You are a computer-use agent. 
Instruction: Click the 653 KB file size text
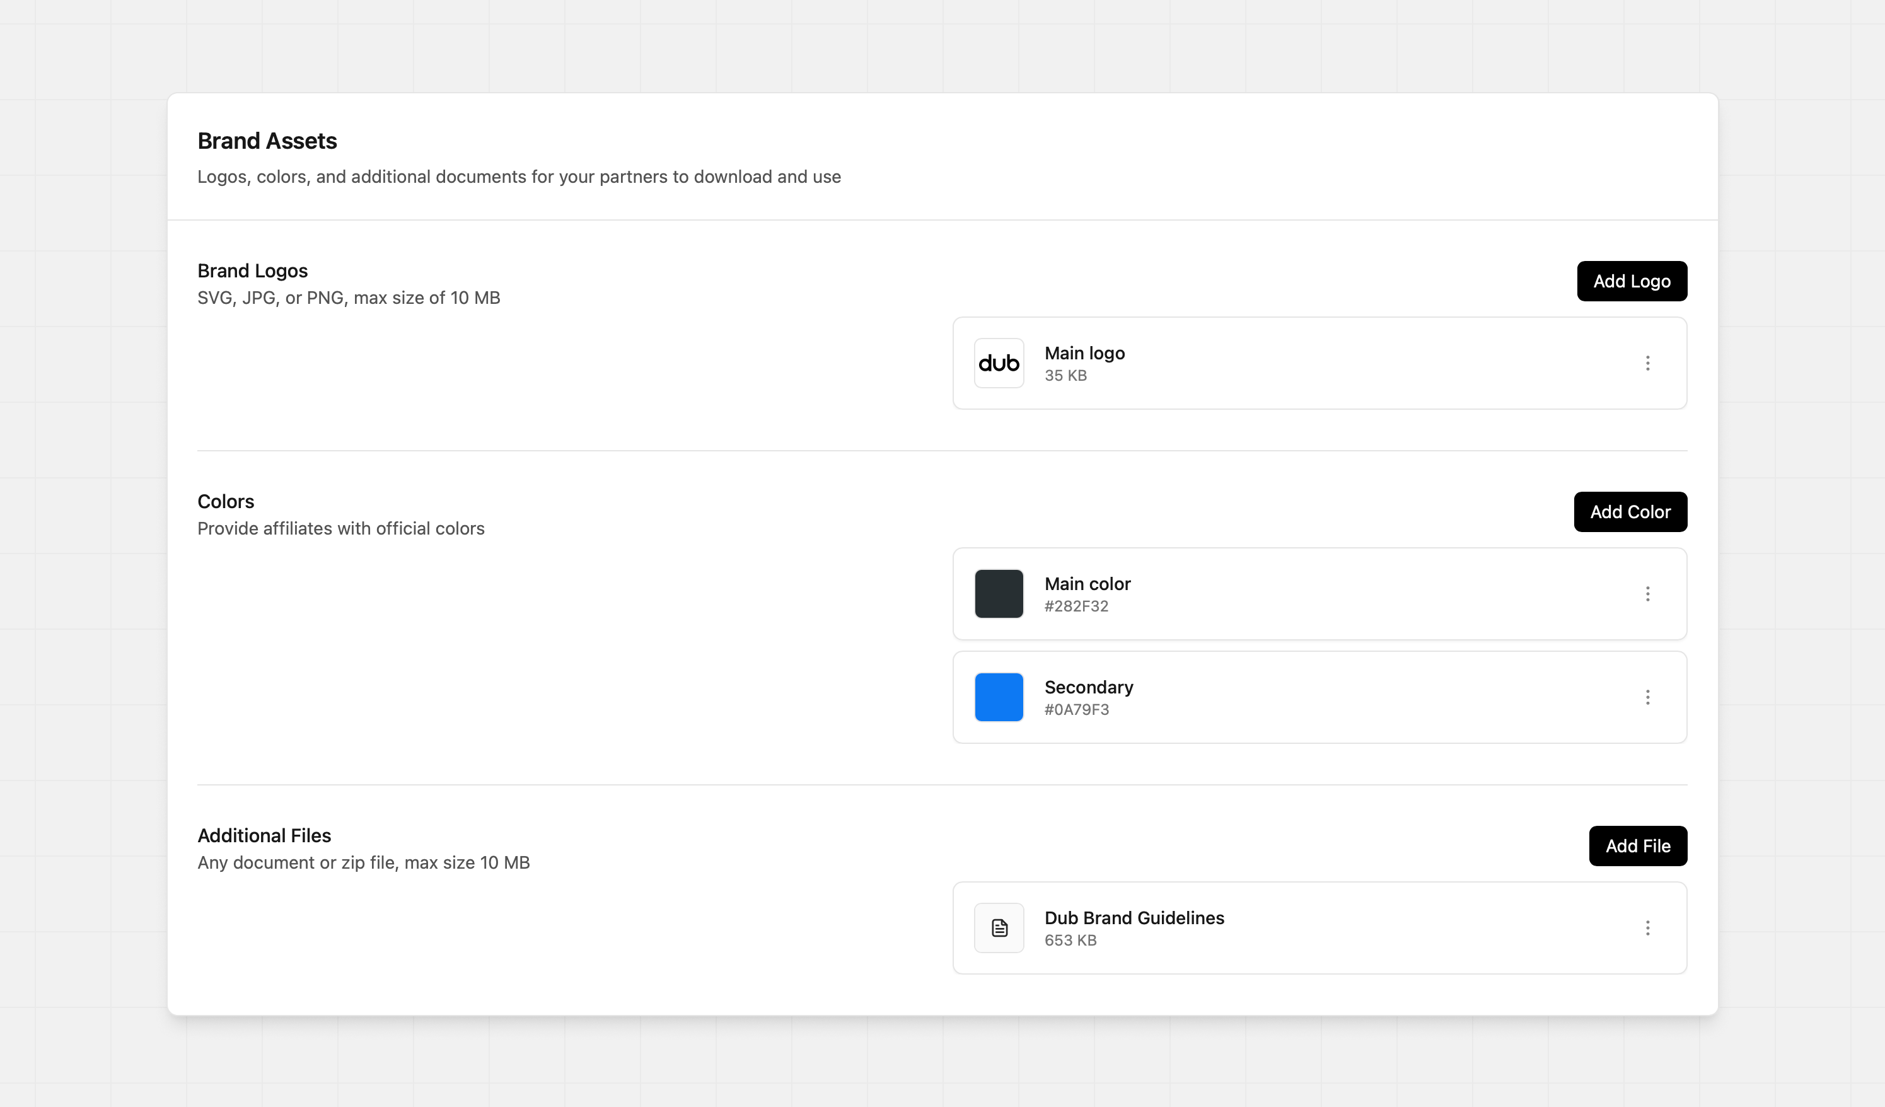point(1070,941)
